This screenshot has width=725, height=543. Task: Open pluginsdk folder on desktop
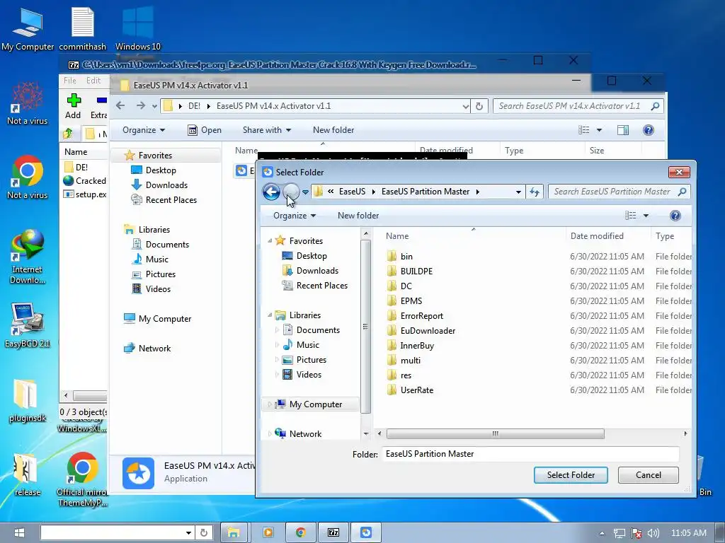pos(28,400)
